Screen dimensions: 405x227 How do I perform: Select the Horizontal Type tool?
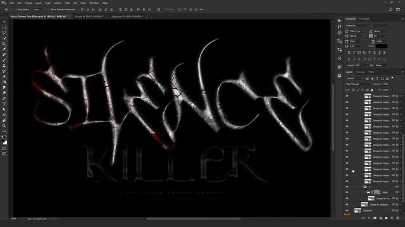pyautogui.click(x=4, y=103)
